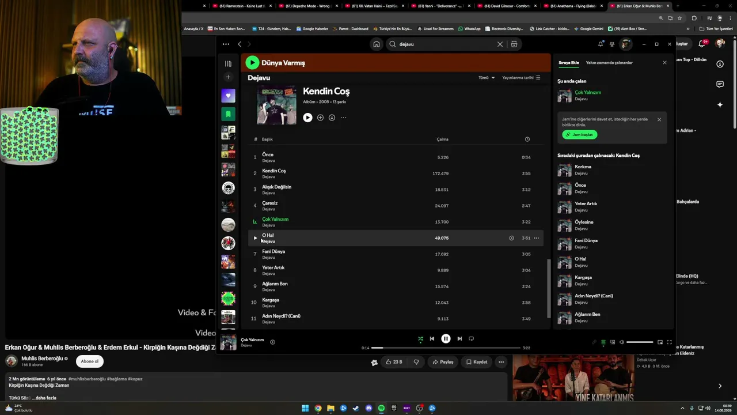Open the Connect to a device icon
The image size is (737, 415).
[613, 342]
